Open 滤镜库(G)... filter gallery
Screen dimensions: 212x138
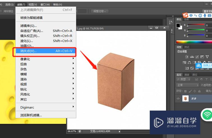[x=46, y=26]
